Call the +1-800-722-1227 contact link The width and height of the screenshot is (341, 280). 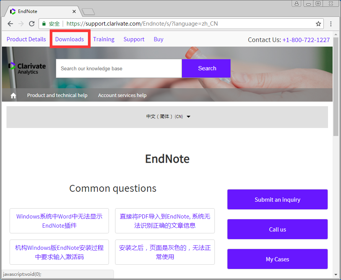pos(306,40)
